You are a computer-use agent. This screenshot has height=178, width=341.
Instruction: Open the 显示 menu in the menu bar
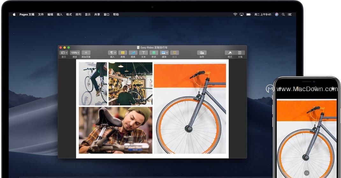click(x=88, y=14)
